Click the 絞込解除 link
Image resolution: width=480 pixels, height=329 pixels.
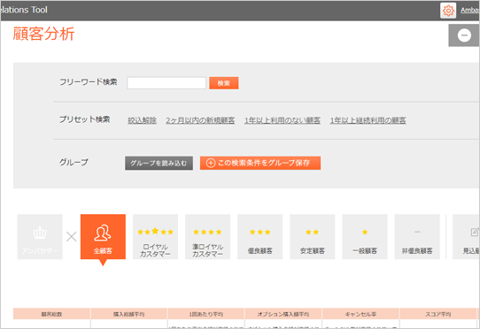[x=142, y=120]
